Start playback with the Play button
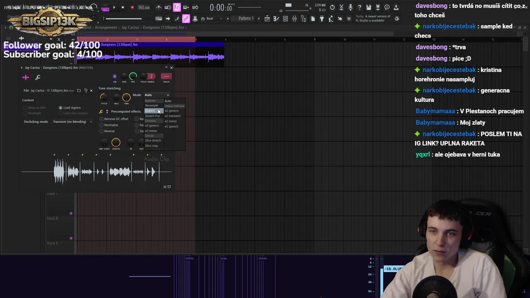The image size is (530, 298). pyautogui.click(x=114, y=7)
